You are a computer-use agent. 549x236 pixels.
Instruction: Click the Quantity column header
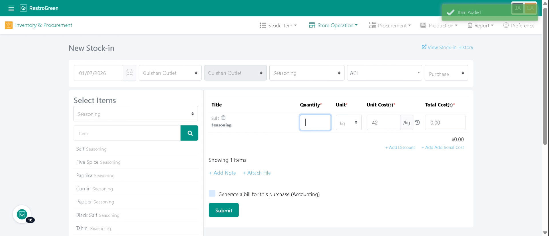pyautogui.click(x=311, y=105)
